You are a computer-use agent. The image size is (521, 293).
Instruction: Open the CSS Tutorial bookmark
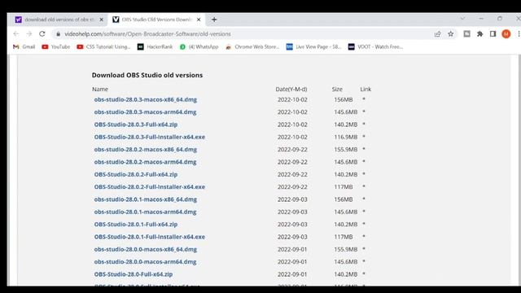pos(103,47)
